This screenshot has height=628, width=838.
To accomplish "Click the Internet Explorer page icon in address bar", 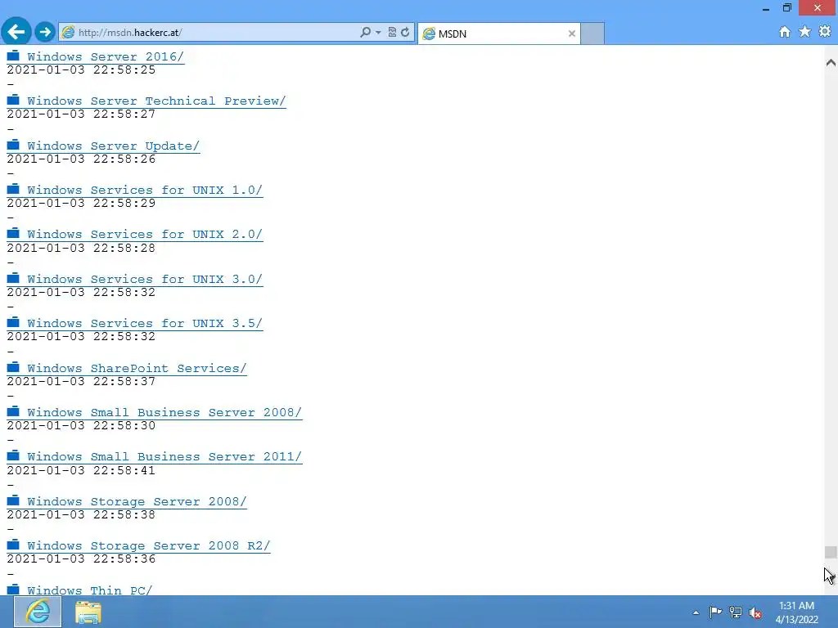I will pos(69,33).
